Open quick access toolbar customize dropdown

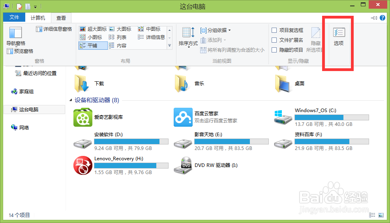(35, 7)
